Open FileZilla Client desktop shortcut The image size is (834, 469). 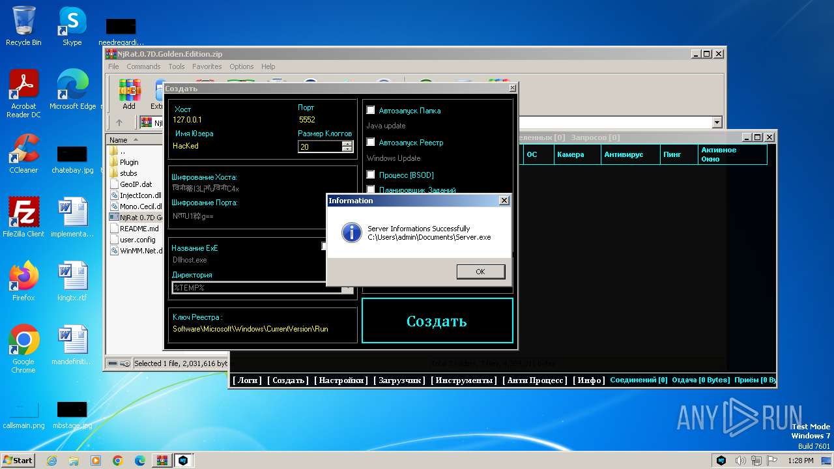[x=23, y=217]
